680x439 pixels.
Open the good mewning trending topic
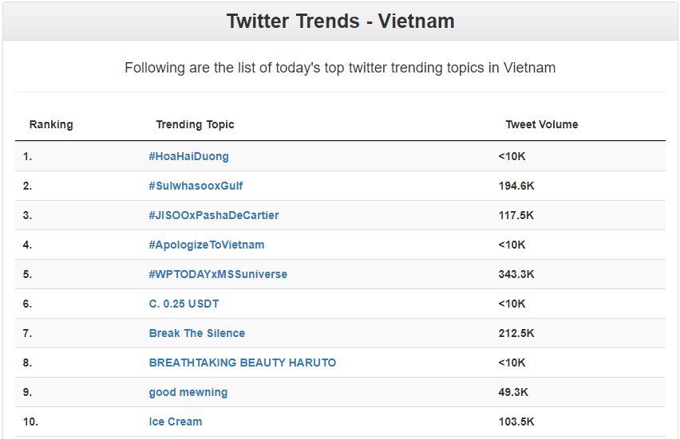(x=188, y=392)
